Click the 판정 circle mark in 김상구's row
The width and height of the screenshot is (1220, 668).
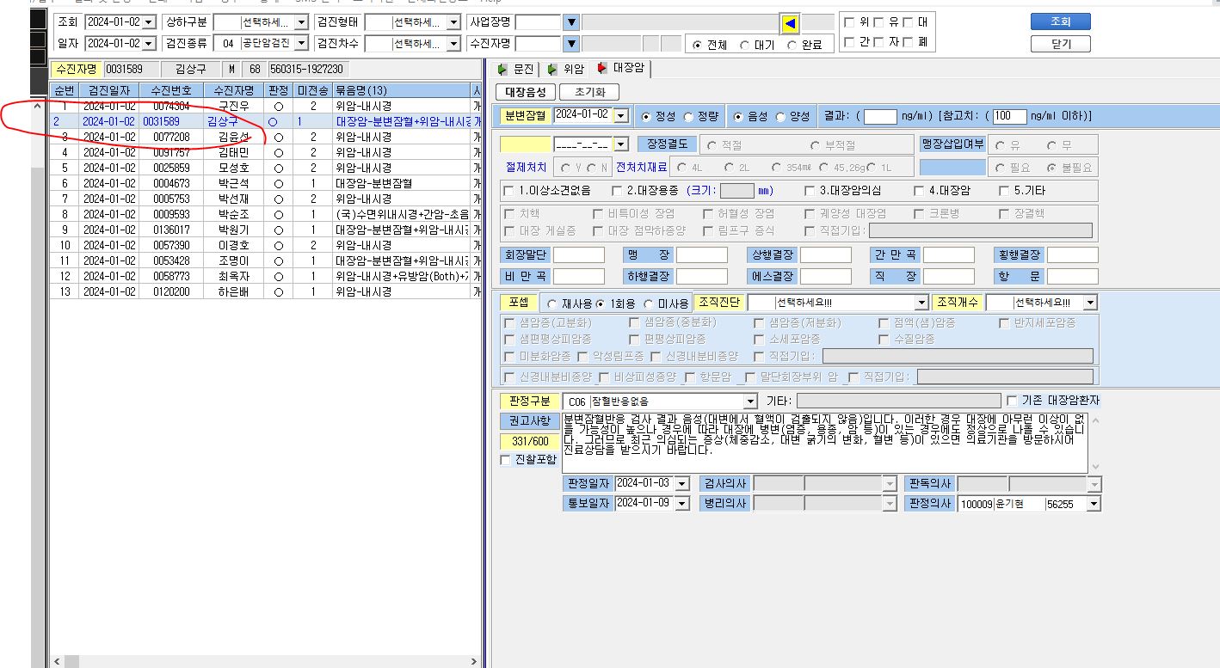pos(274,121)
